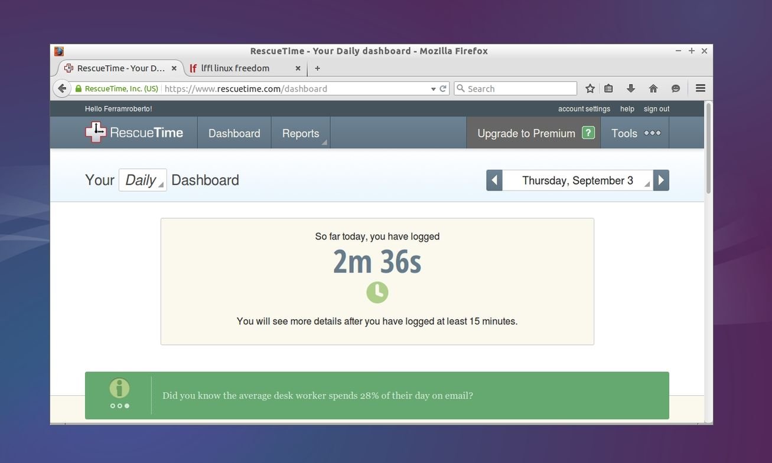
Task: Select the first tip pagination dot
Action: 113,406
